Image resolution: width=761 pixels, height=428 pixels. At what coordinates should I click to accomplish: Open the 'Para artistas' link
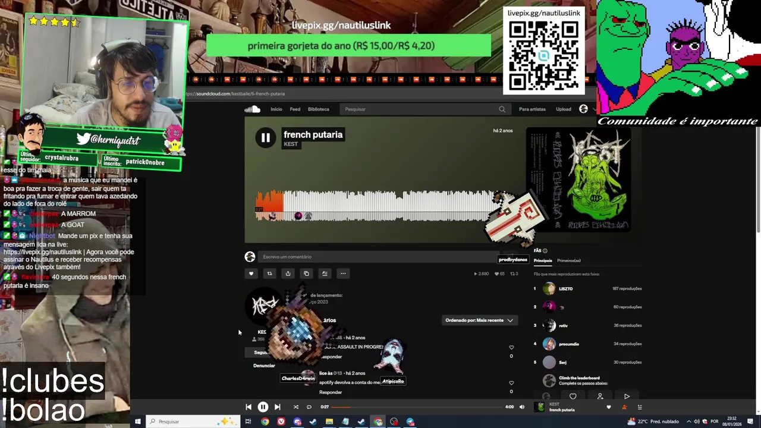click(x=532, y=109)
